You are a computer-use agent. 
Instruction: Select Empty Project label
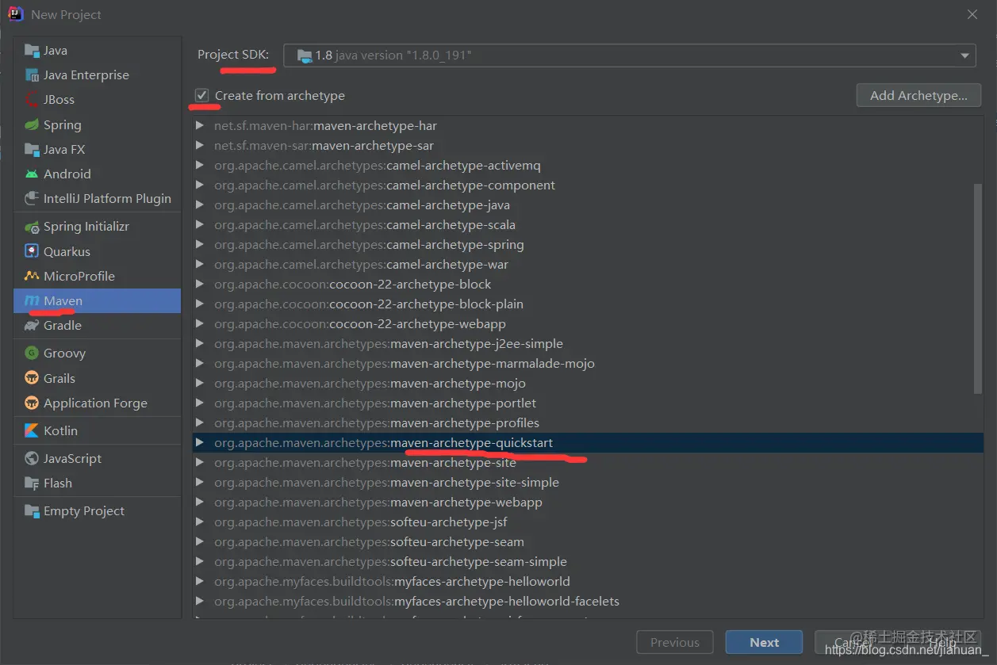coord(84,510)
